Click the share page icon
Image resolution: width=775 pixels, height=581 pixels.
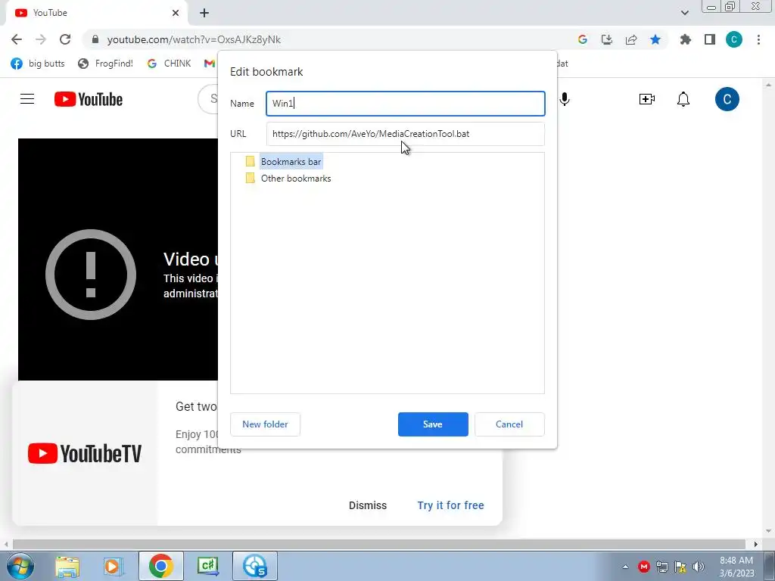[631, 39]
